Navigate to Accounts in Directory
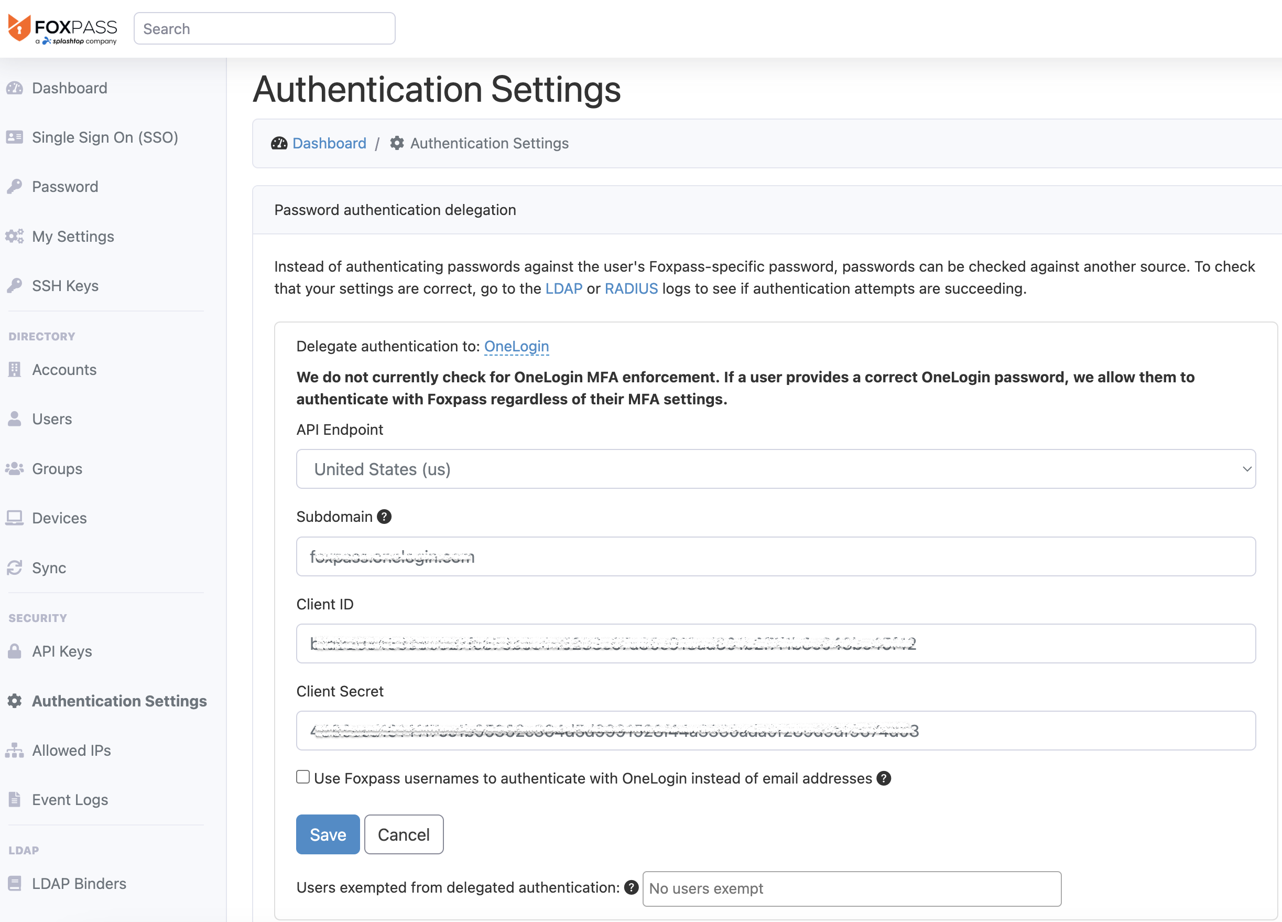 coord(64,369)
